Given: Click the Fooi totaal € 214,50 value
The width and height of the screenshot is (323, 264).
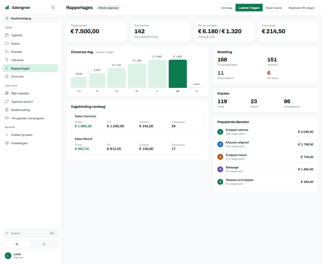Looking at the screenshot, I should click(274, 31).
